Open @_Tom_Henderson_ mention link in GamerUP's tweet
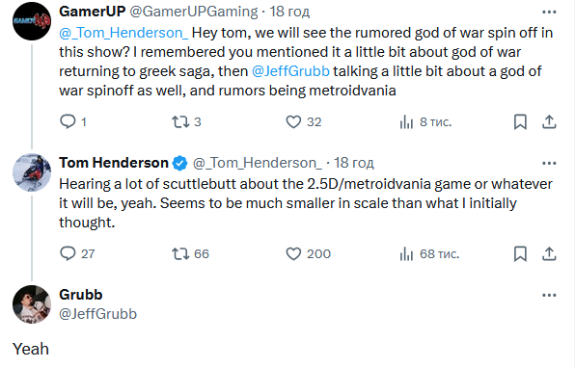Screen dimensions: 575x368 point(123,33)
